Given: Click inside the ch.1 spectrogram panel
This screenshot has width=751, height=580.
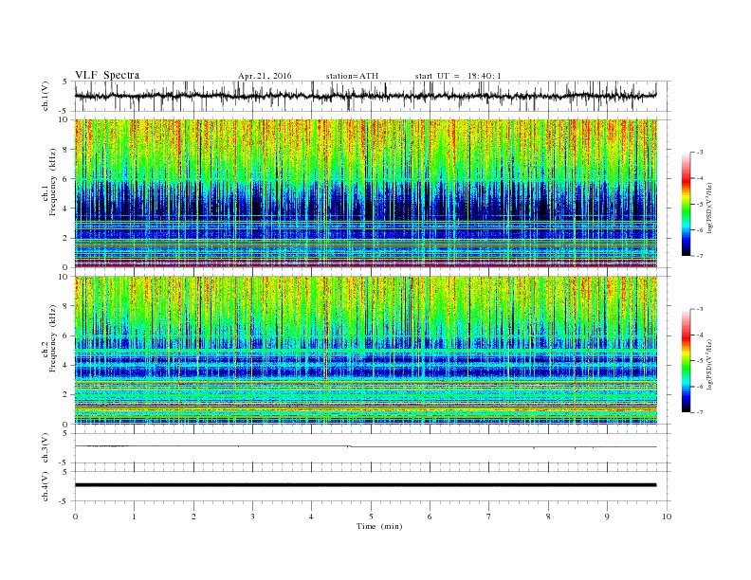Looking at the screenshot, I should click(x=366, y=193).
